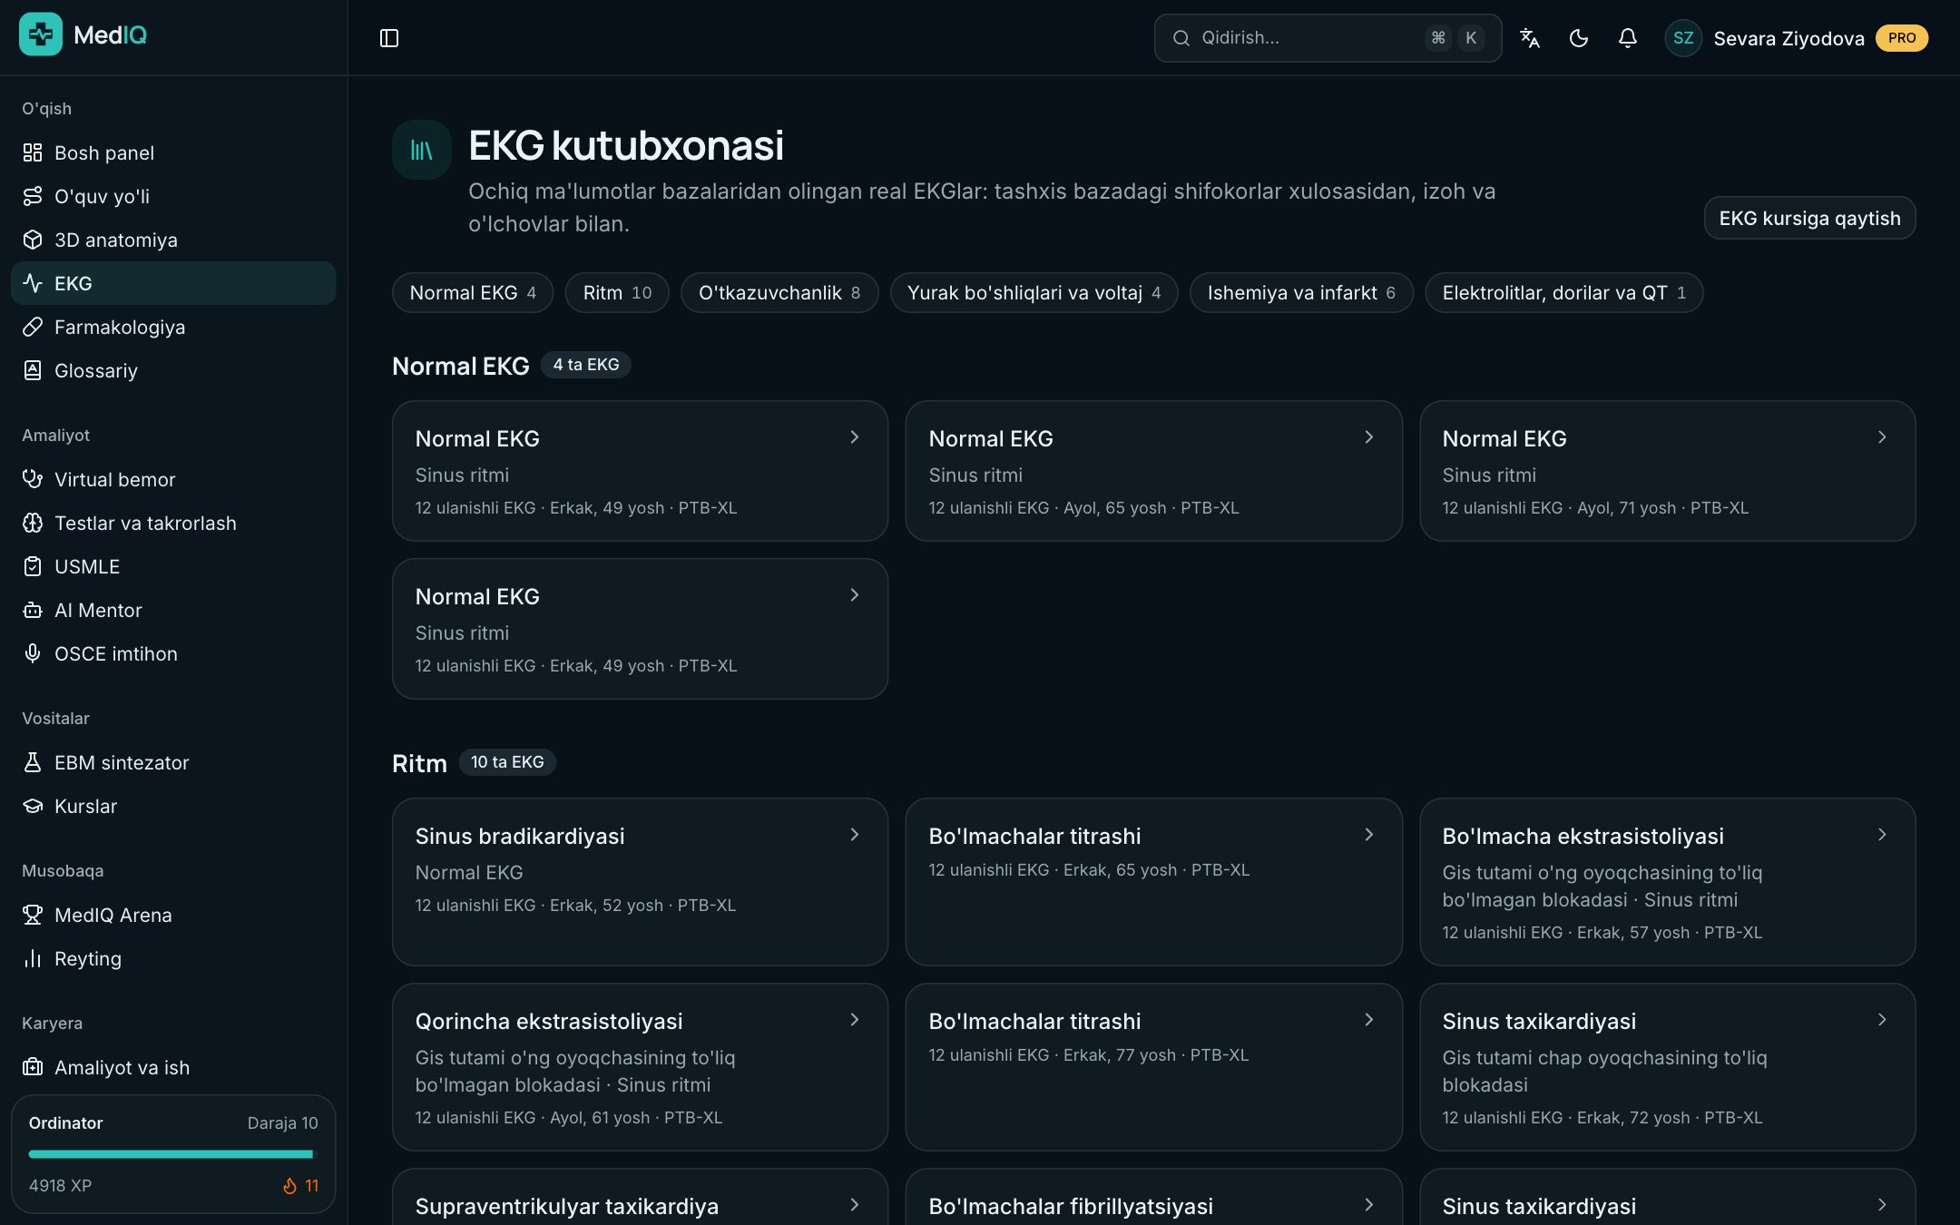Open the Glossariy page

173,370
